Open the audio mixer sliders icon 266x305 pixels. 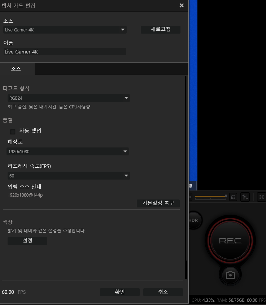click(x=245, y=197)
